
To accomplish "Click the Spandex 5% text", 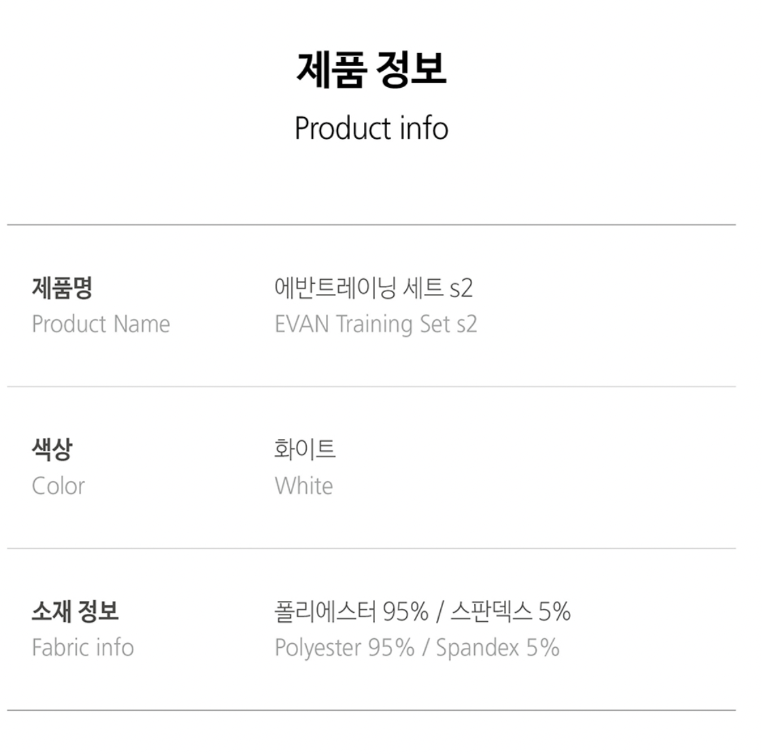I will point(497,647).
